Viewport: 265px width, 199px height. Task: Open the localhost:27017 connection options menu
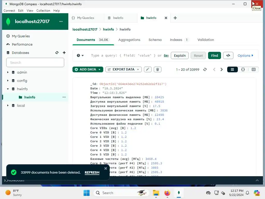[61, 22]
